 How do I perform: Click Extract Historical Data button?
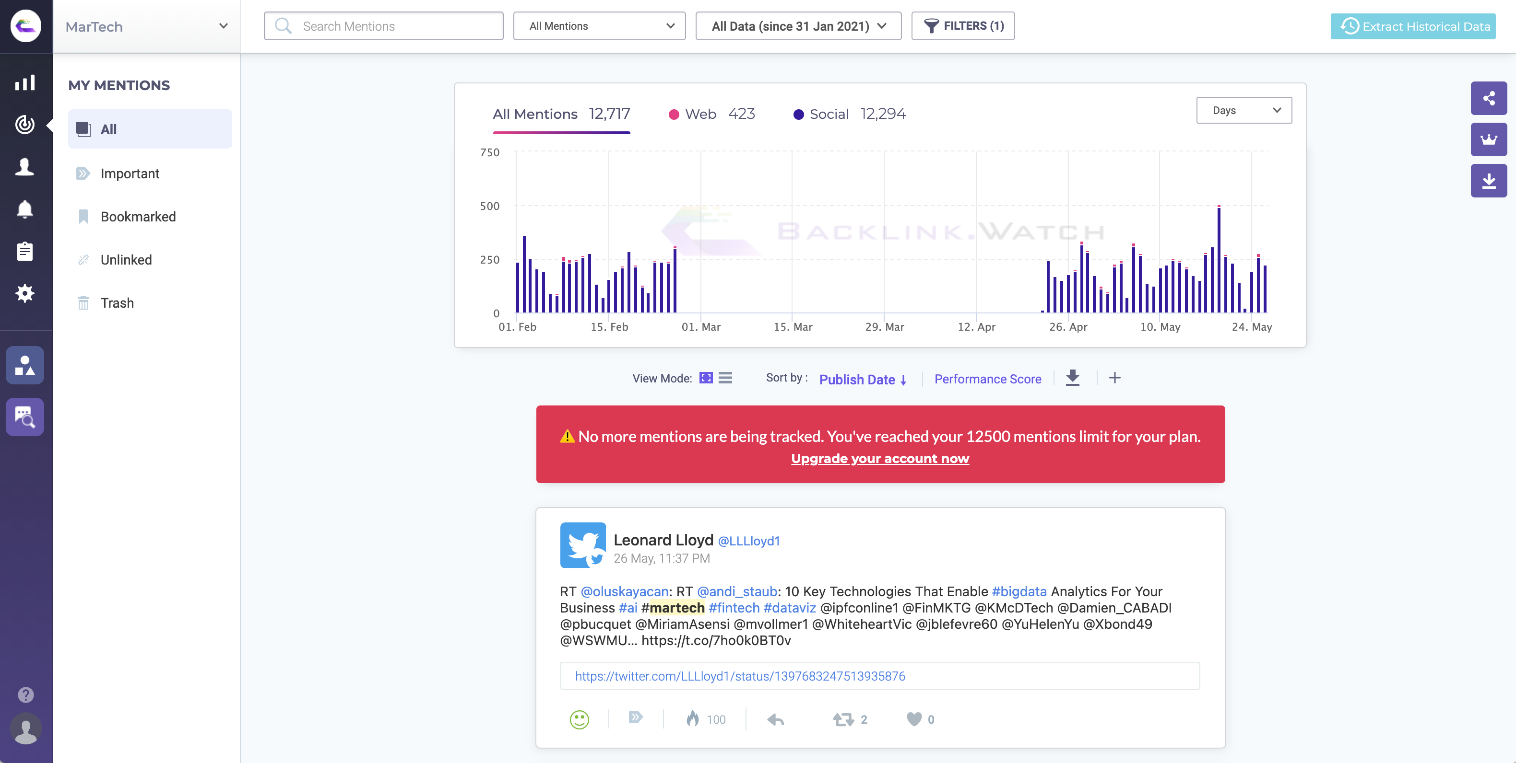tap(1413, 26)
